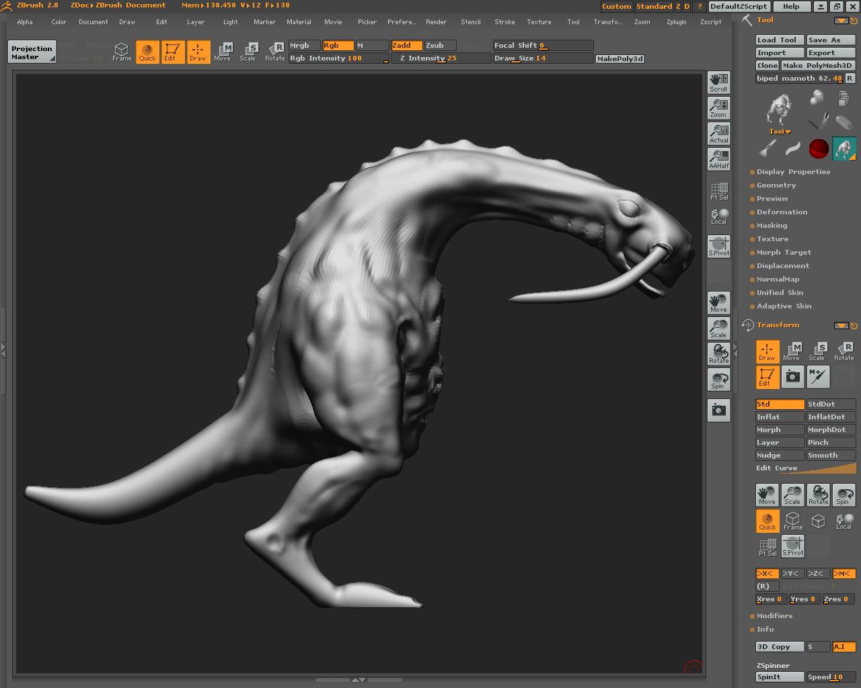Toggle Quick mode in top shelf

tap(147, 52)
